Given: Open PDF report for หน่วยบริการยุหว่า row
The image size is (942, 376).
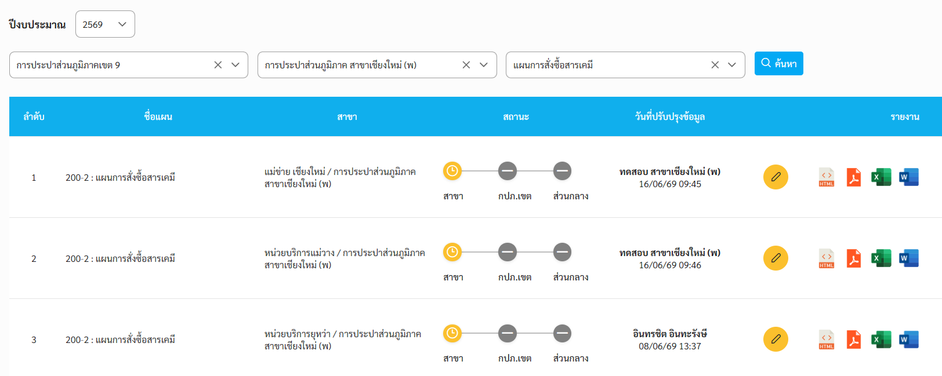Looking at the screenshot, I should [854, 340].
